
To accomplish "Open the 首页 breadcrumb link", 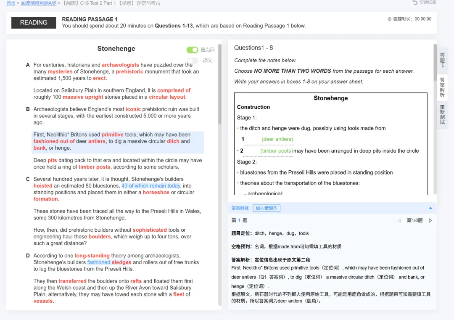I will coord(11,3).
